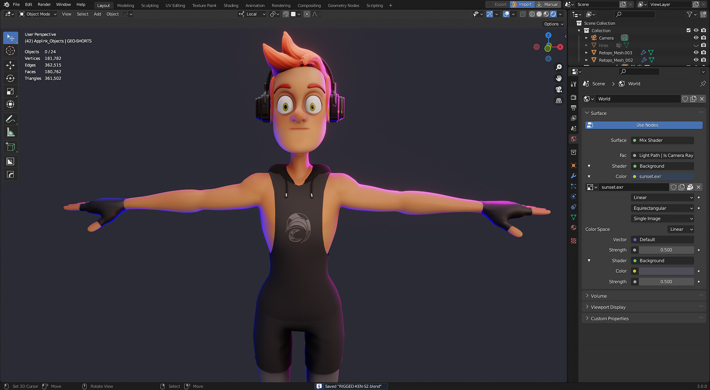The height and width of the screenshot is (390, 710).
Task: Open the File menu
Action: tap(16, 4)
